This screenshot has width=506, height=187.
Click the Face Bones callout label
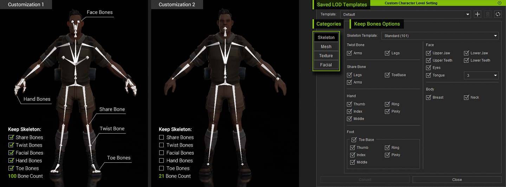(100, 12)
